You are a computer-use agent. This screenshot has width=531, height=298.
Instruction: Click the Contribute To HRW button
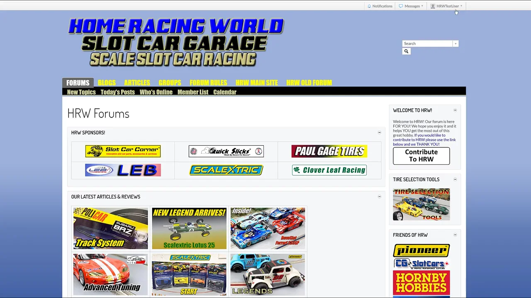click(x=421, y=156)
